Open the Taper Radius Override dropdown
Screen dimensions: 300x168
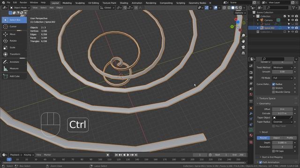point(282,122)
